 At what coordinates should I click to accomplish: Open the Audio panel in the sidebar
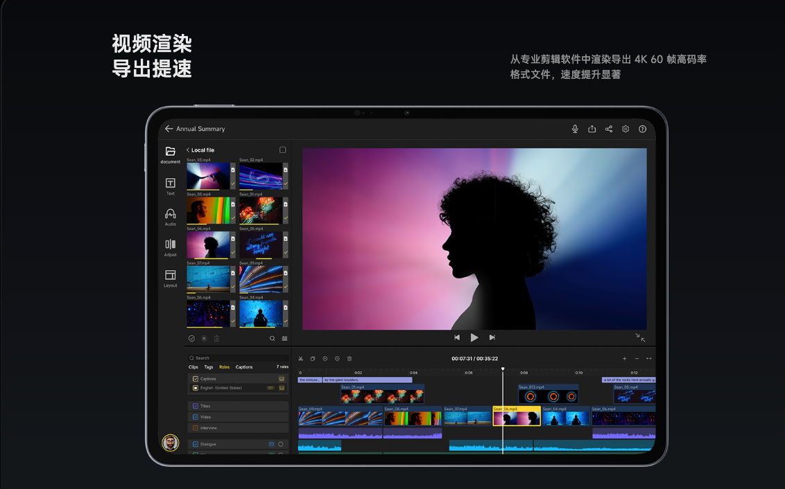tap(170, 215)
